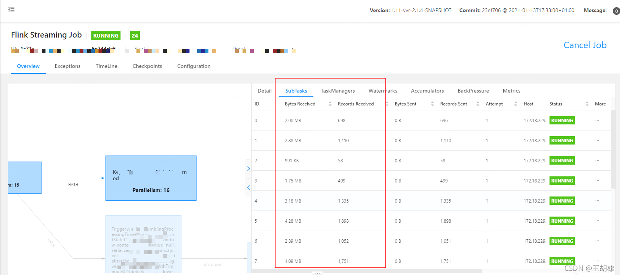Open the Configuration tab

click(194, 66)
